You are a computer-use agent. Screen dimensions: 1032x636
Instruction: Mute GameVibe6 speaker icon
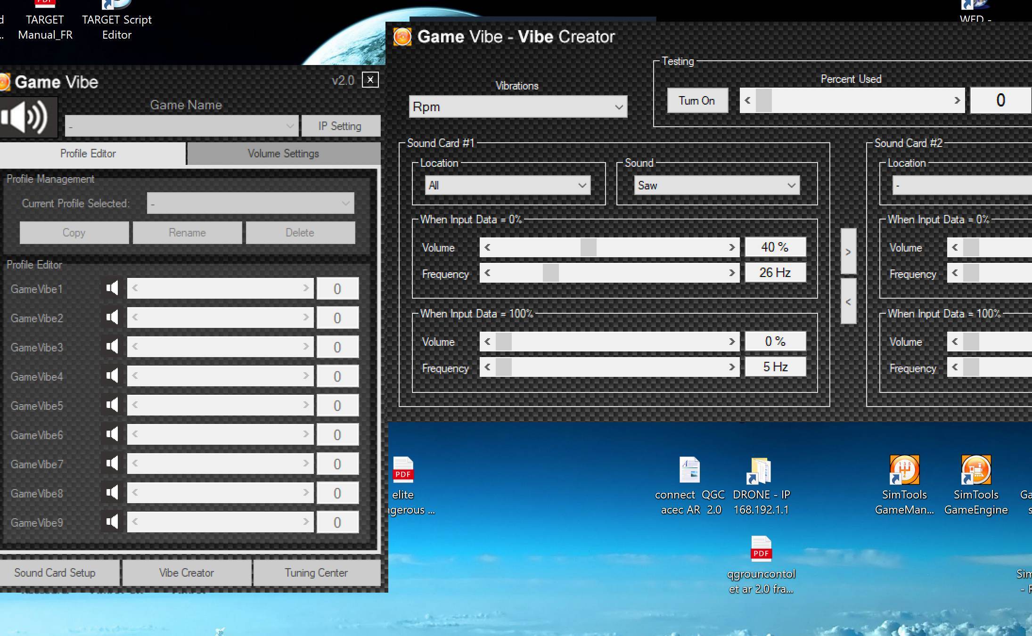pyautogui.click(x=112, y=434)
